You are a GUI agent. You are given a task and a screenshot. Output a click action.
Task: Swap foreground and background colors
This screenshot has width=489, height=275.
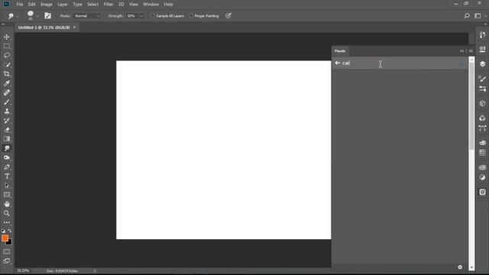pyautogui.click(x=10, y=231)
